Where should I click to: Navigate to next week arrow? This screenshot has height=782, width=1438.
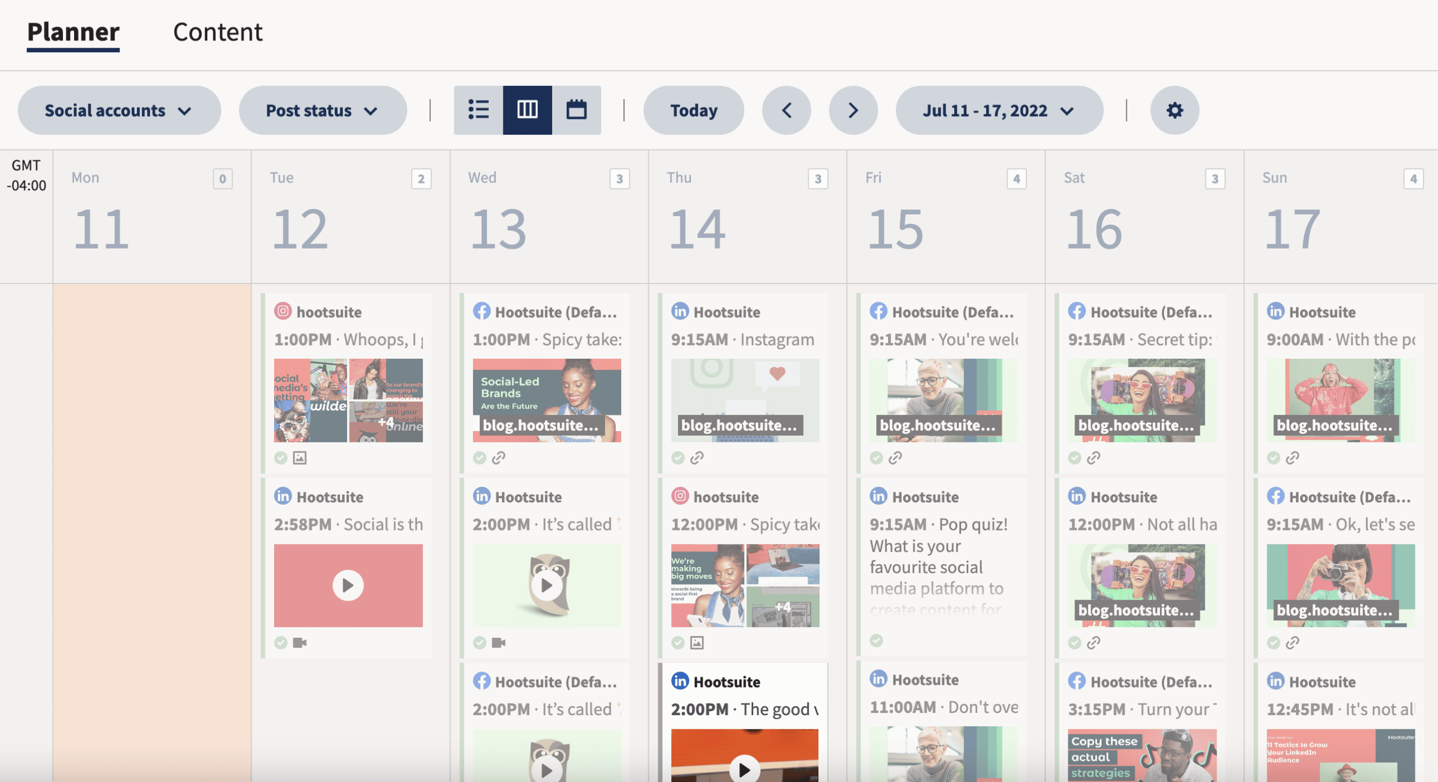pyautogui.click(x=850, y=109)
